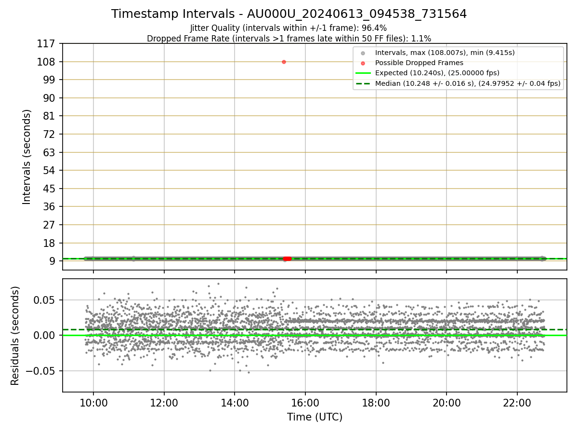The height and width of the screenshot is (434, 578).
Task: Click the 12:00 x-axis tick label
Action: [x=164, y=403]
